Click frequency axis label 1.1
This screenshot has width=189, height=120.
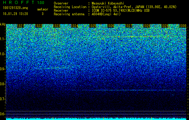(2, 39)
